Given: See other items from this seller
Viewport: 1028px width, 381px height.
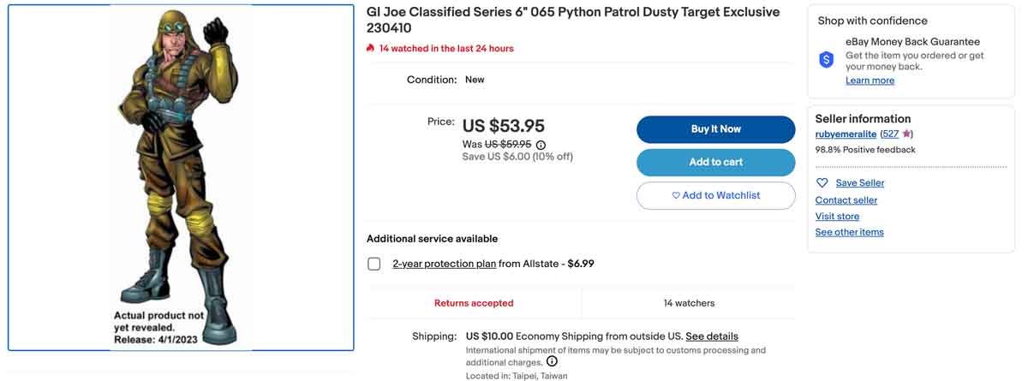Looking at the screenshot, I should (849, 232).
